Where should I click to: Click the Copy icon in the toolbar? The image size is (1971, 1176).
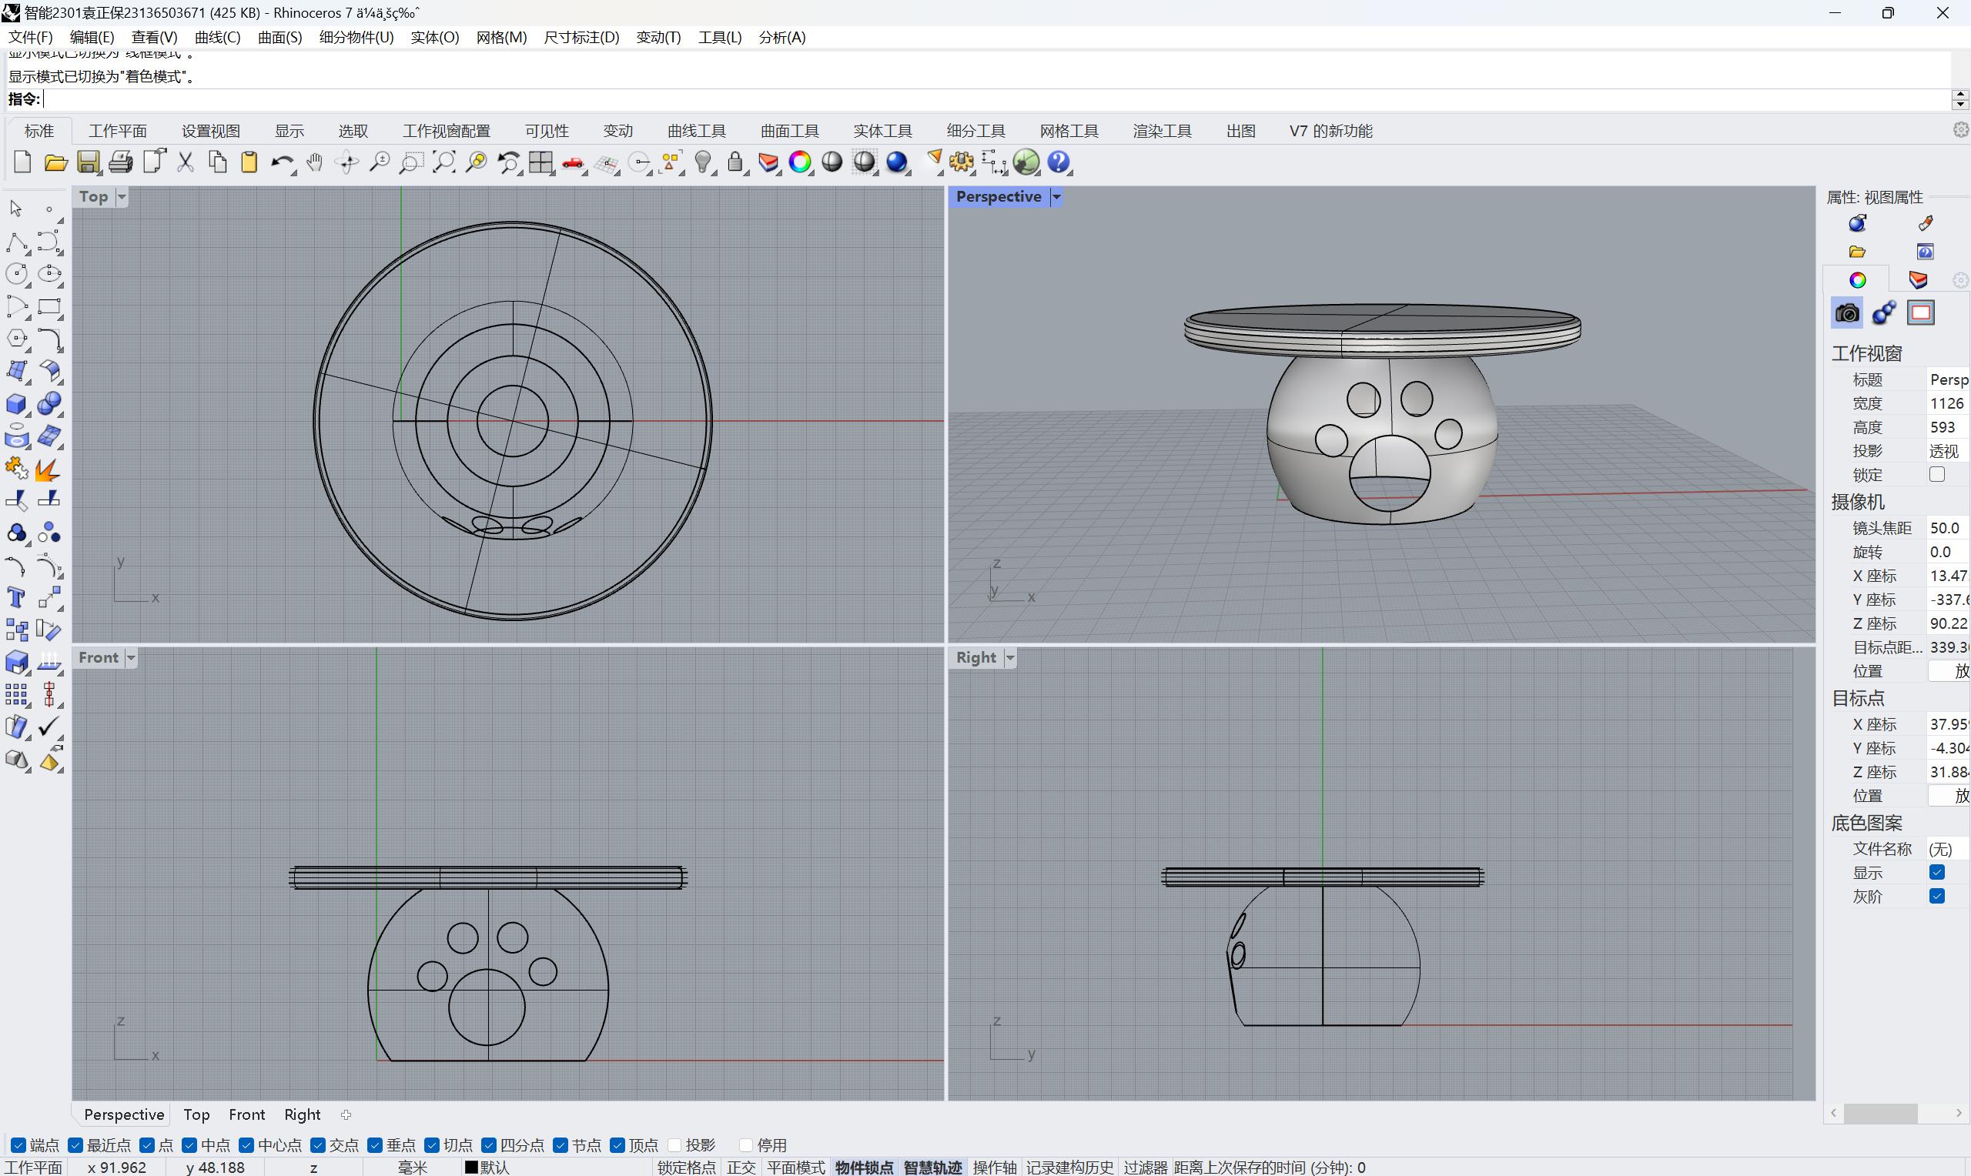(x=217, y=162)
